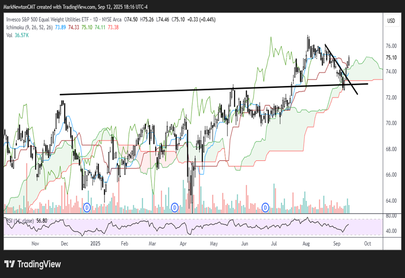405x278 pixels.
Task: Click the dividend marker near late March
Action: (x=175, y=207)
